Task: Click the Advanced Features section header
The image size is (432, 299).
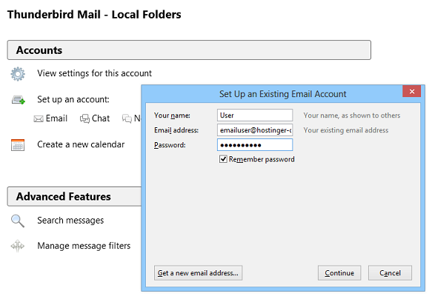Action: click(x=74, y=196)
